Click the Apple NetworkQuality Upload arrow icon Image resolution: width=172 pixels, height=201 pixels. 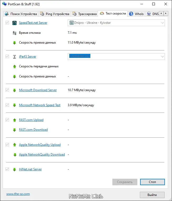pos(14,145)
